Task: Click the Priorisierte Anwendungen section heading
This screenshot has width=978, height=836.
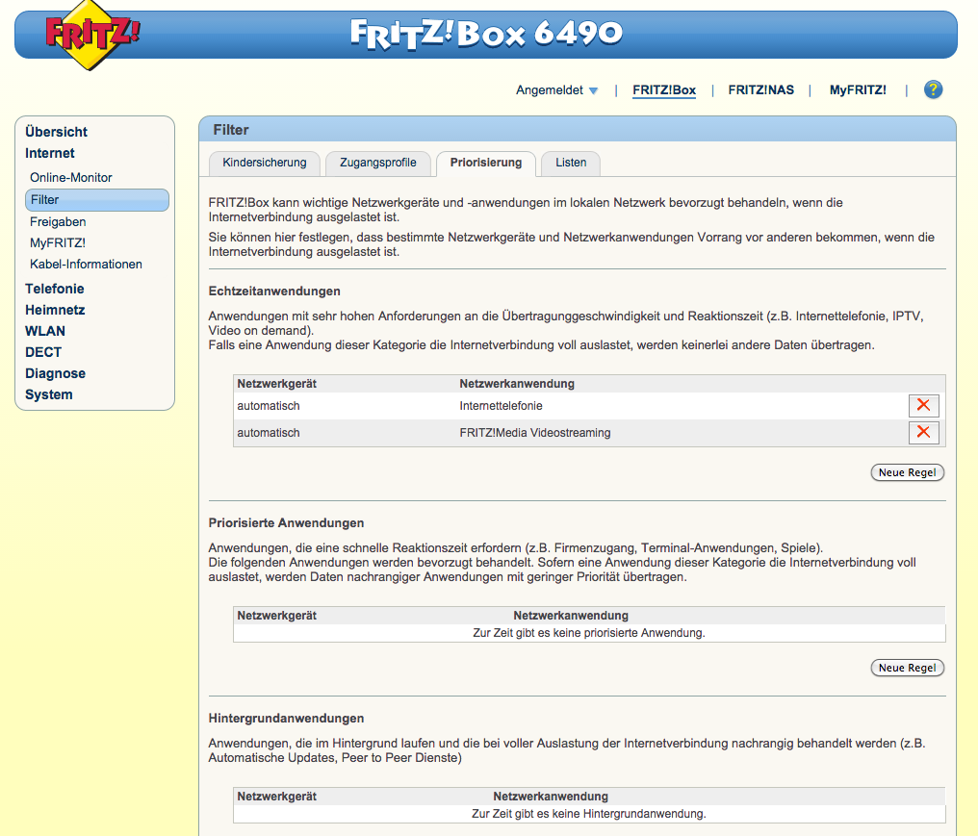Action: (x=286, y=523)
